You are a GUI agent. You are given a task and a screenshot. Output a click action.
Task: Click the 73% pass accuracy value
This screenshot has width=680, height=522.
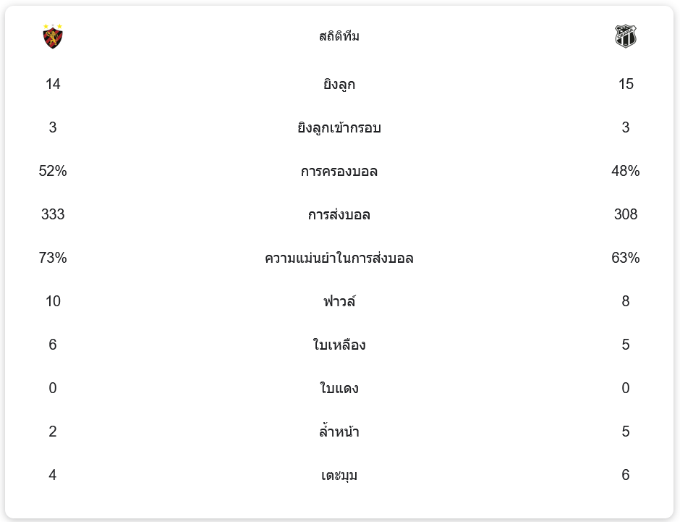tap(53, 258)
